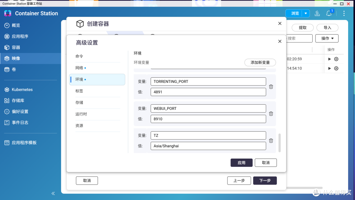Open 应用程序 in the sidebar
The image size is (355, 200).
pos(30,36)
